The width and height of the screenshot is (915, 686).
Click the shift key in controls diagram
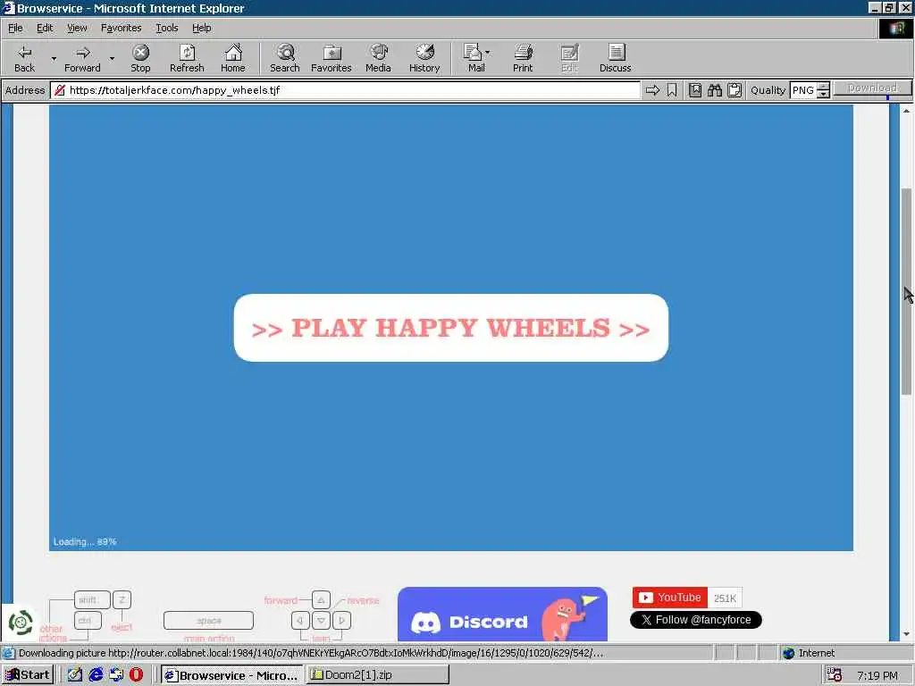point(92,599)
